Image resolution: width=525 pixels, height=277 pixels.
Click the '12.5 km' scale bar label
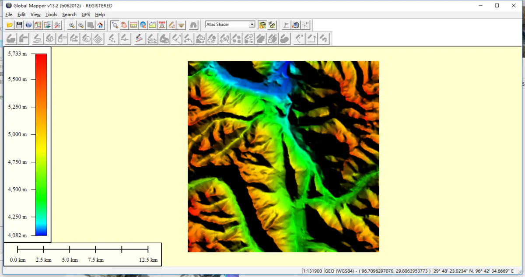pyautogui.click(x=148, y=260)
